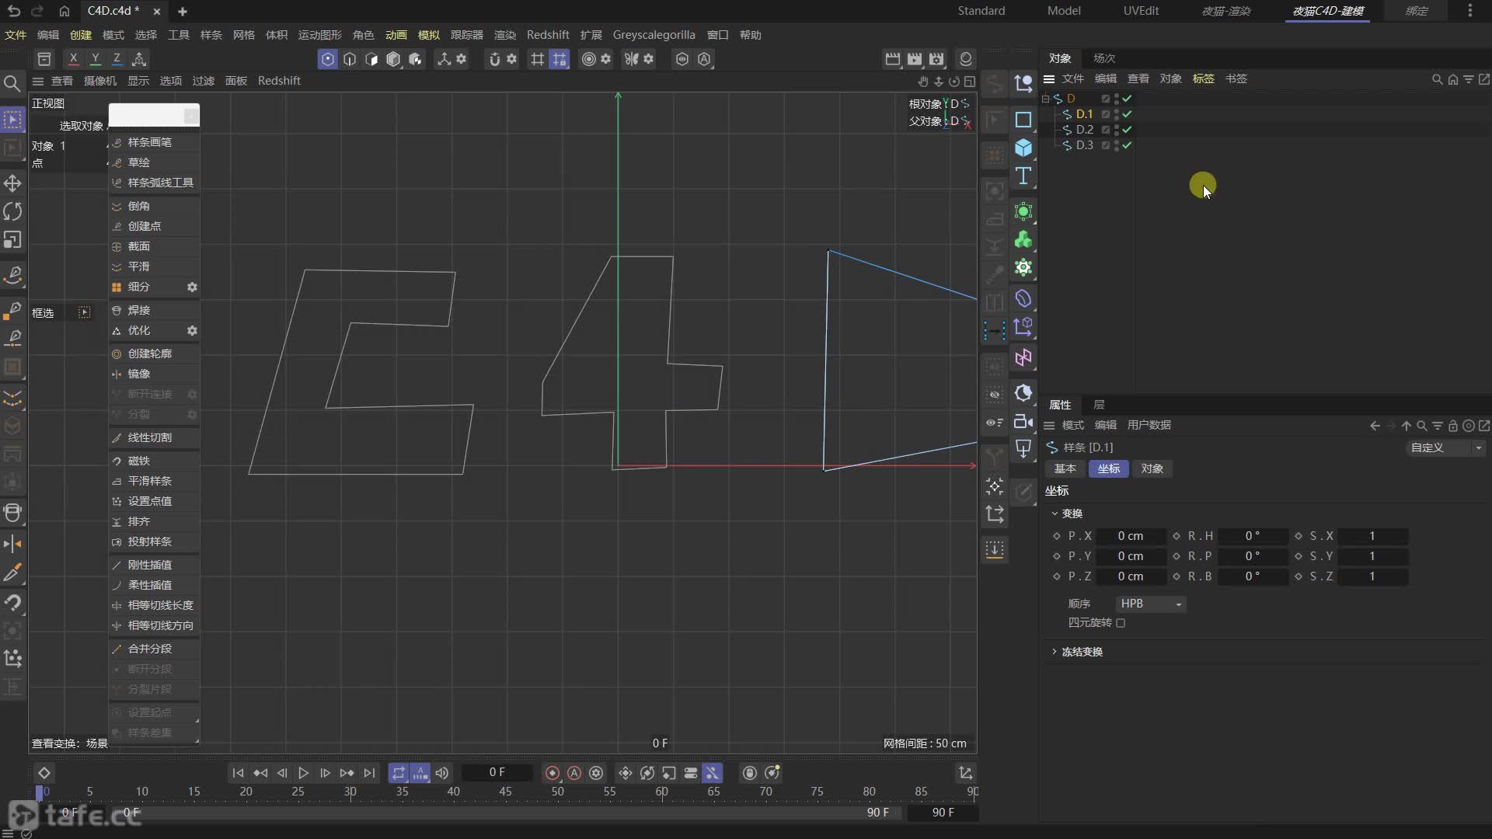Open the viewport hamburger menu beside 查看
Viewport: 1492px width, 839px height.
click(37, 81)
